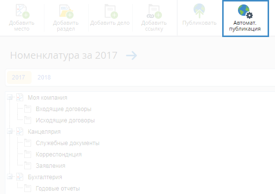Click the Добавить раздел folder icon
Viewport: 275px width, 194px height.
pyautogui.click(x=66, y=11)
